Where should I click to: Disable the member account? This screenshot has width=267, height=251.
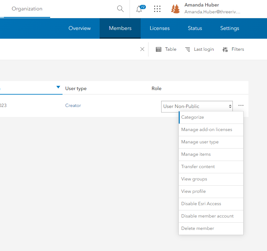207,216
